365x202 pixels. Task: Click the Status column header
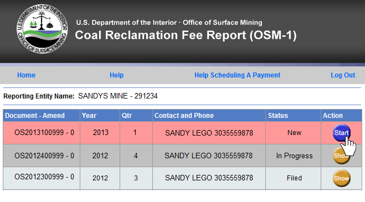(x=278, y=116)
